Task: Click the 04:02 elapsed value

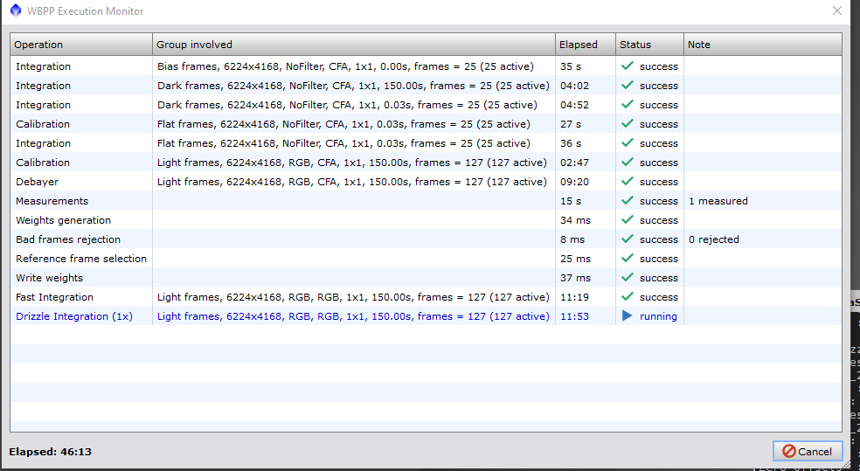Action: tap(574, 86)
